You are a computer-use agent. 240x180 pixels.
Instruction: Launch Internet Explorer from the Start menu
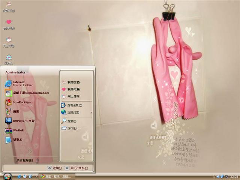pyautogui.click(x=19, y=84)
